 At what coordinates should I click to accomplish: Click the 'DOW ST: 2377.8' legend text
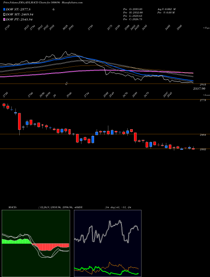(18, 9)
